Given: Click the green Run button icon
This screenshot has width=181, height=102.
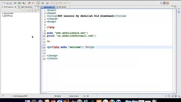Looking at the screenshot, I should click(19, 3).
